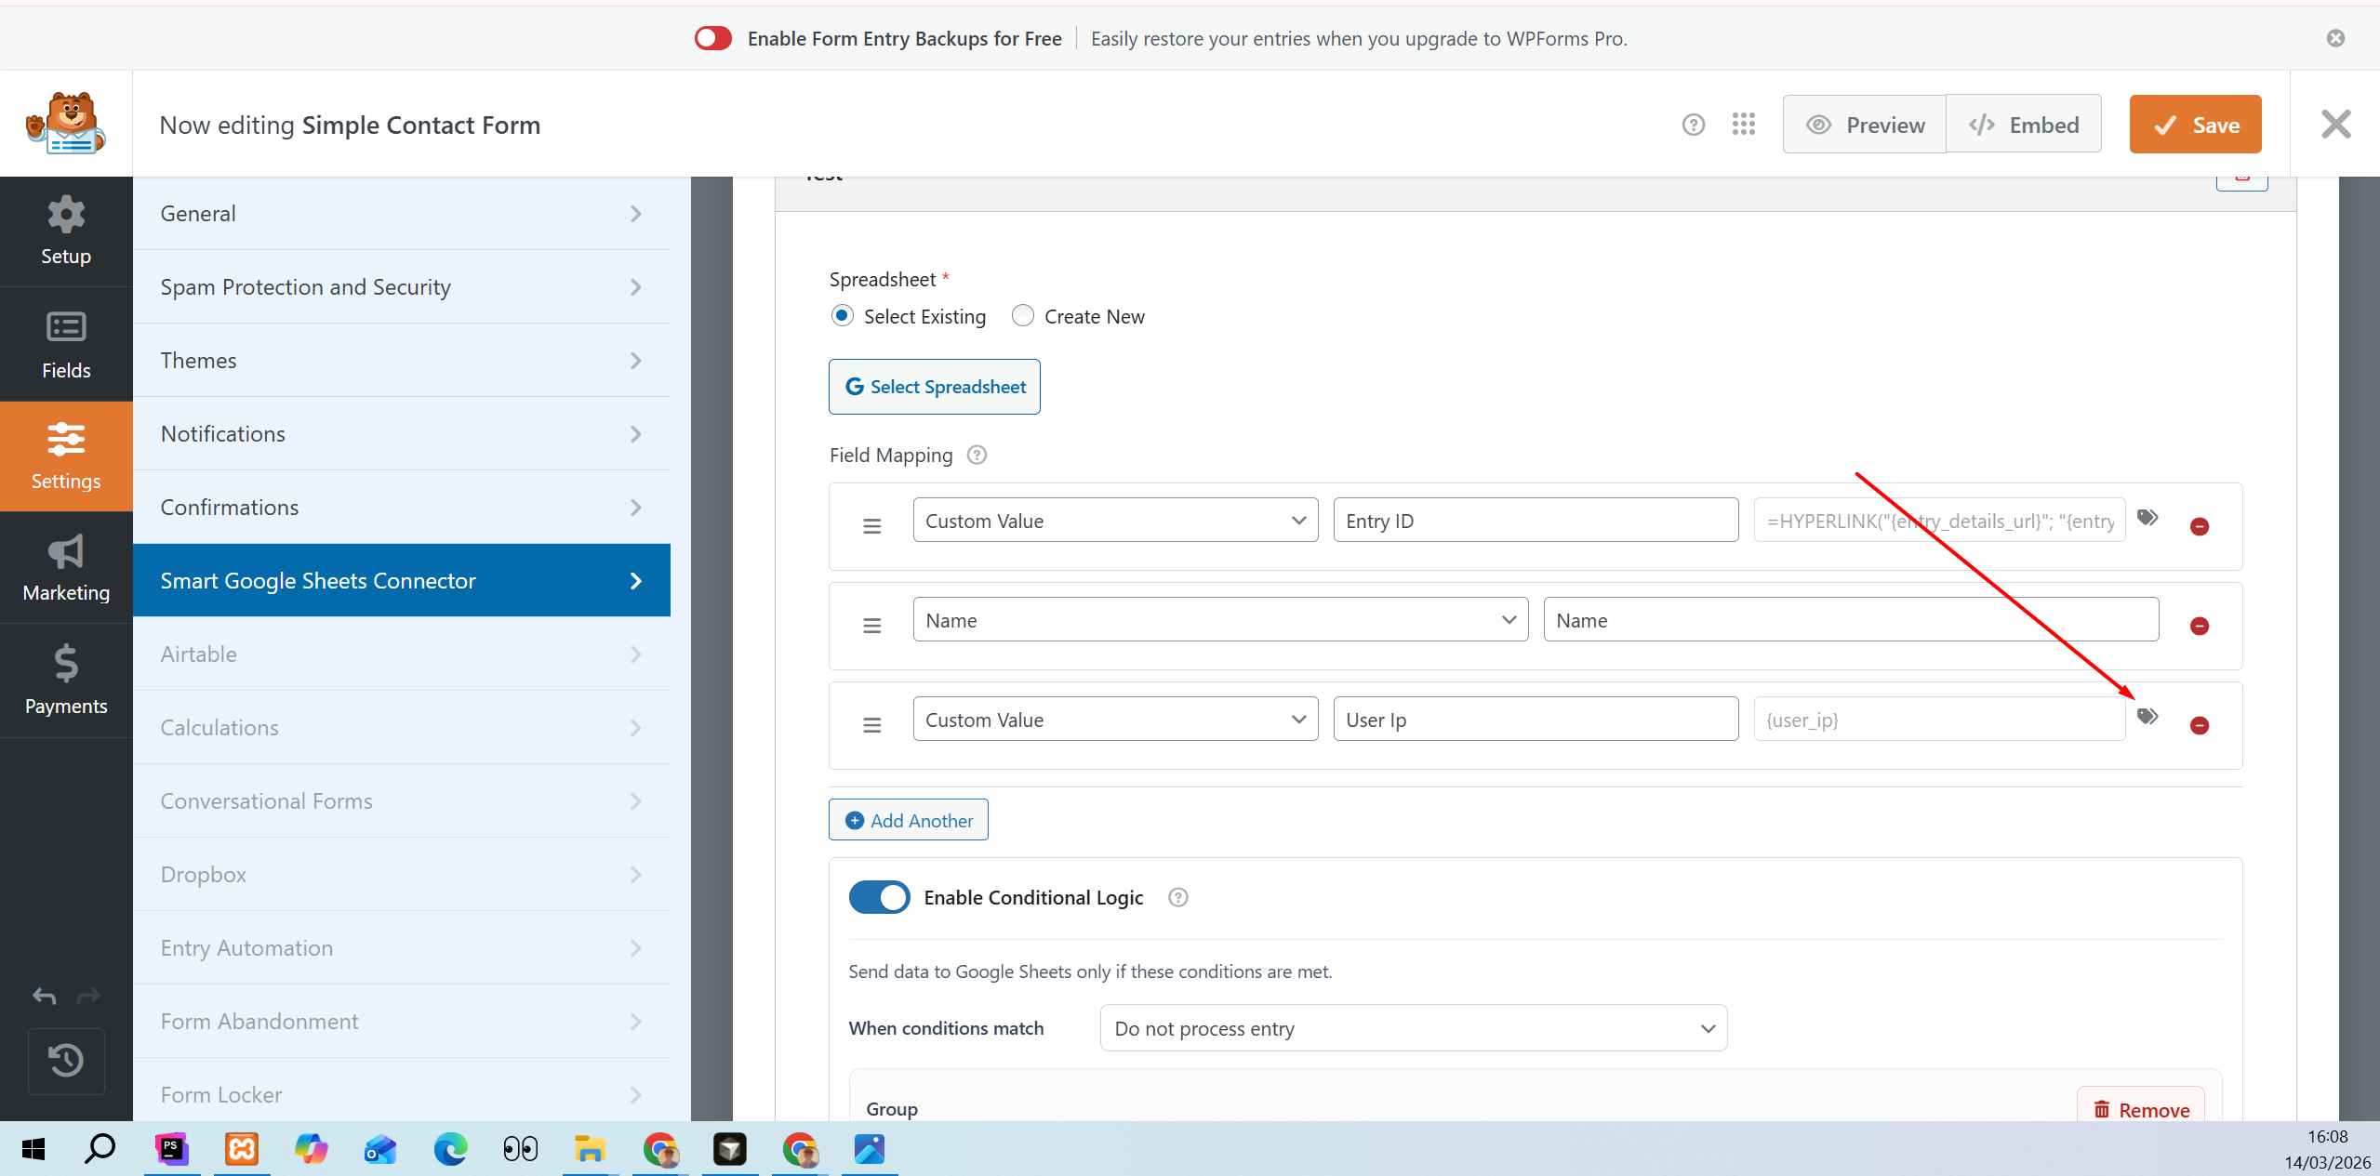Open the Fields panel
This screenshot has height=1176, width=2380.
(x=66, y=345)
